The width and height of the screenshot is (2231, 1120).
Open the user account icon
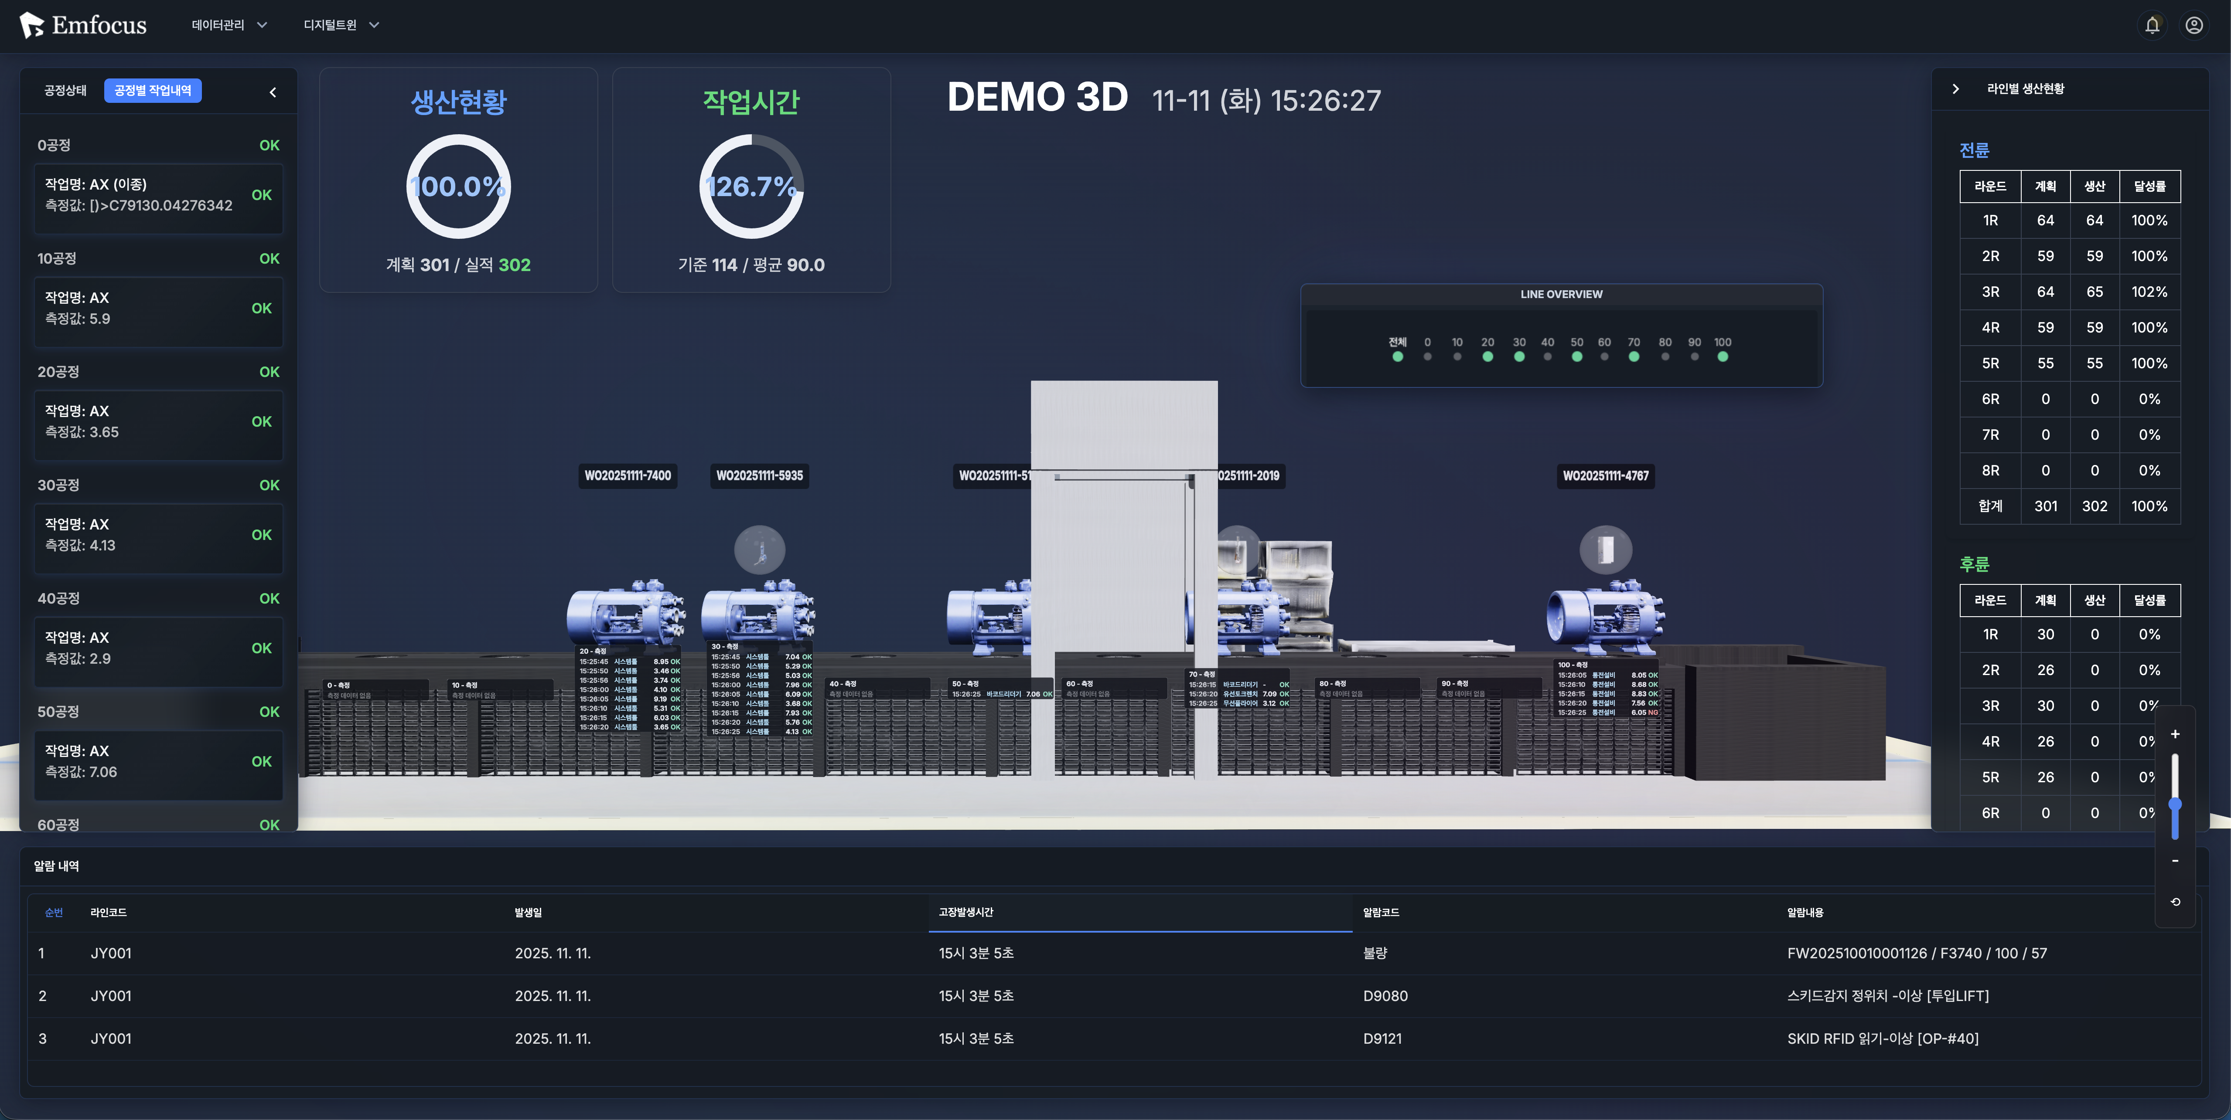[2194, 25]
